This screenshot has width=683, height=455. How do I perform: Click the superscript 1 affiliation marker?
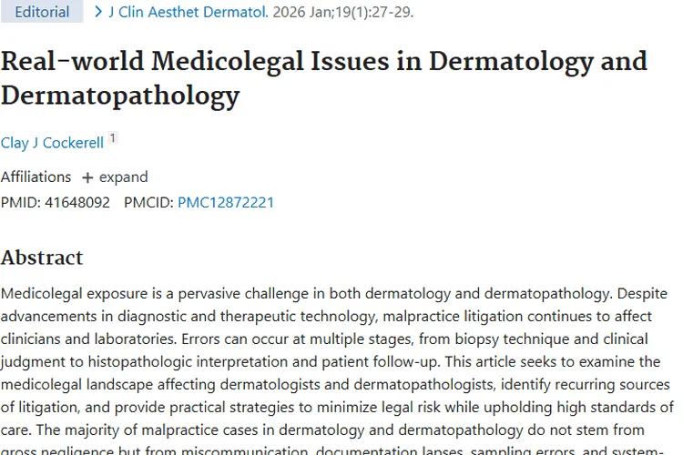tap(113, 138)
